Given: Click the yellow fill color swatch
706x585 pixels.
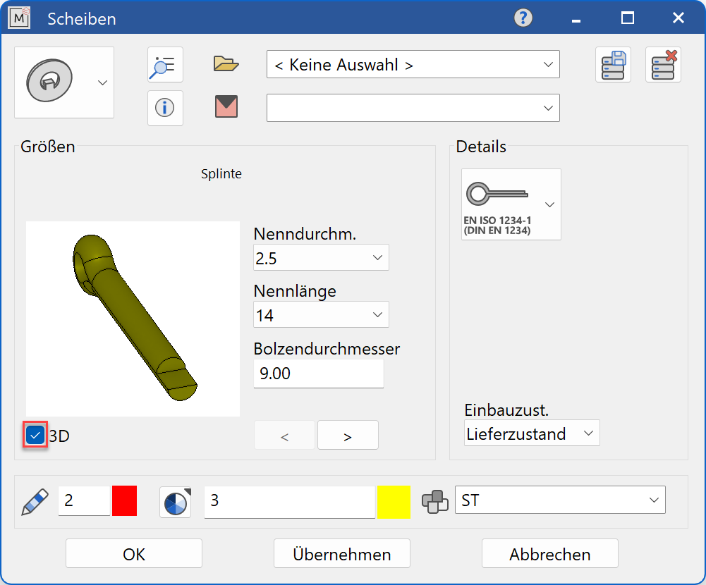Looking at the screenshot, I should tap(394, 502).
